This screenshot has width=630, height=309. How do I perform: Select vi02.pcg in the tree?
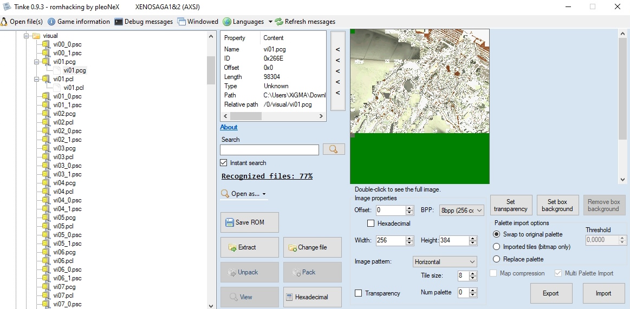click(64, 114)
